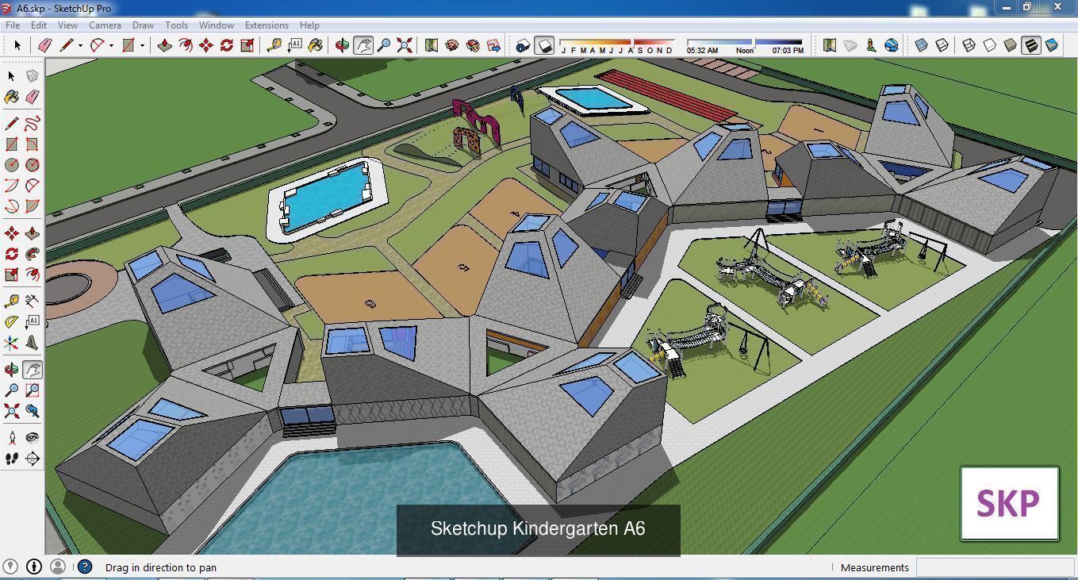
Task: Switch to Hidden Line face style
Action: point(990,45)
